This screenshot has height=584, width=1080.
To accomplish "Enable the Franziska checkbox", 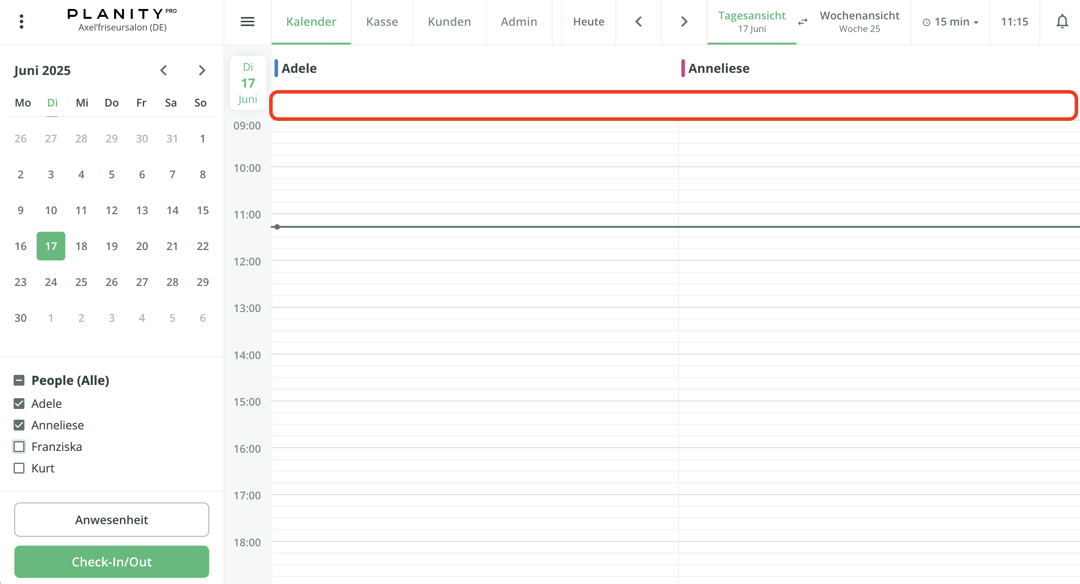I will 19,447.
